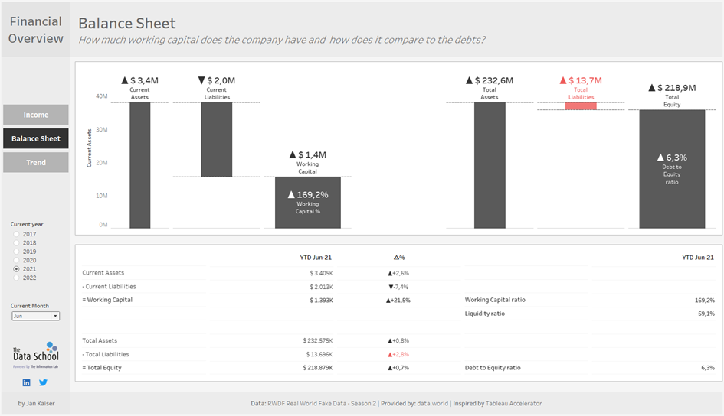Screen dimensions: 724x416
Task: Click the Total Equity chart bar
Action: (x=672, y=169)
